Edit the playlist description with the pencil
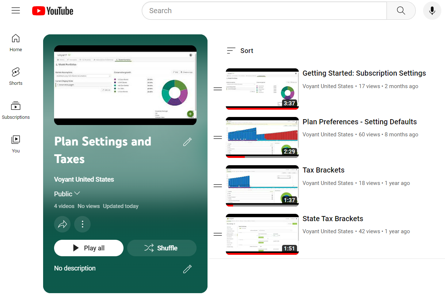The height and width of the screenshot is (299, 445). pos(187,269)
